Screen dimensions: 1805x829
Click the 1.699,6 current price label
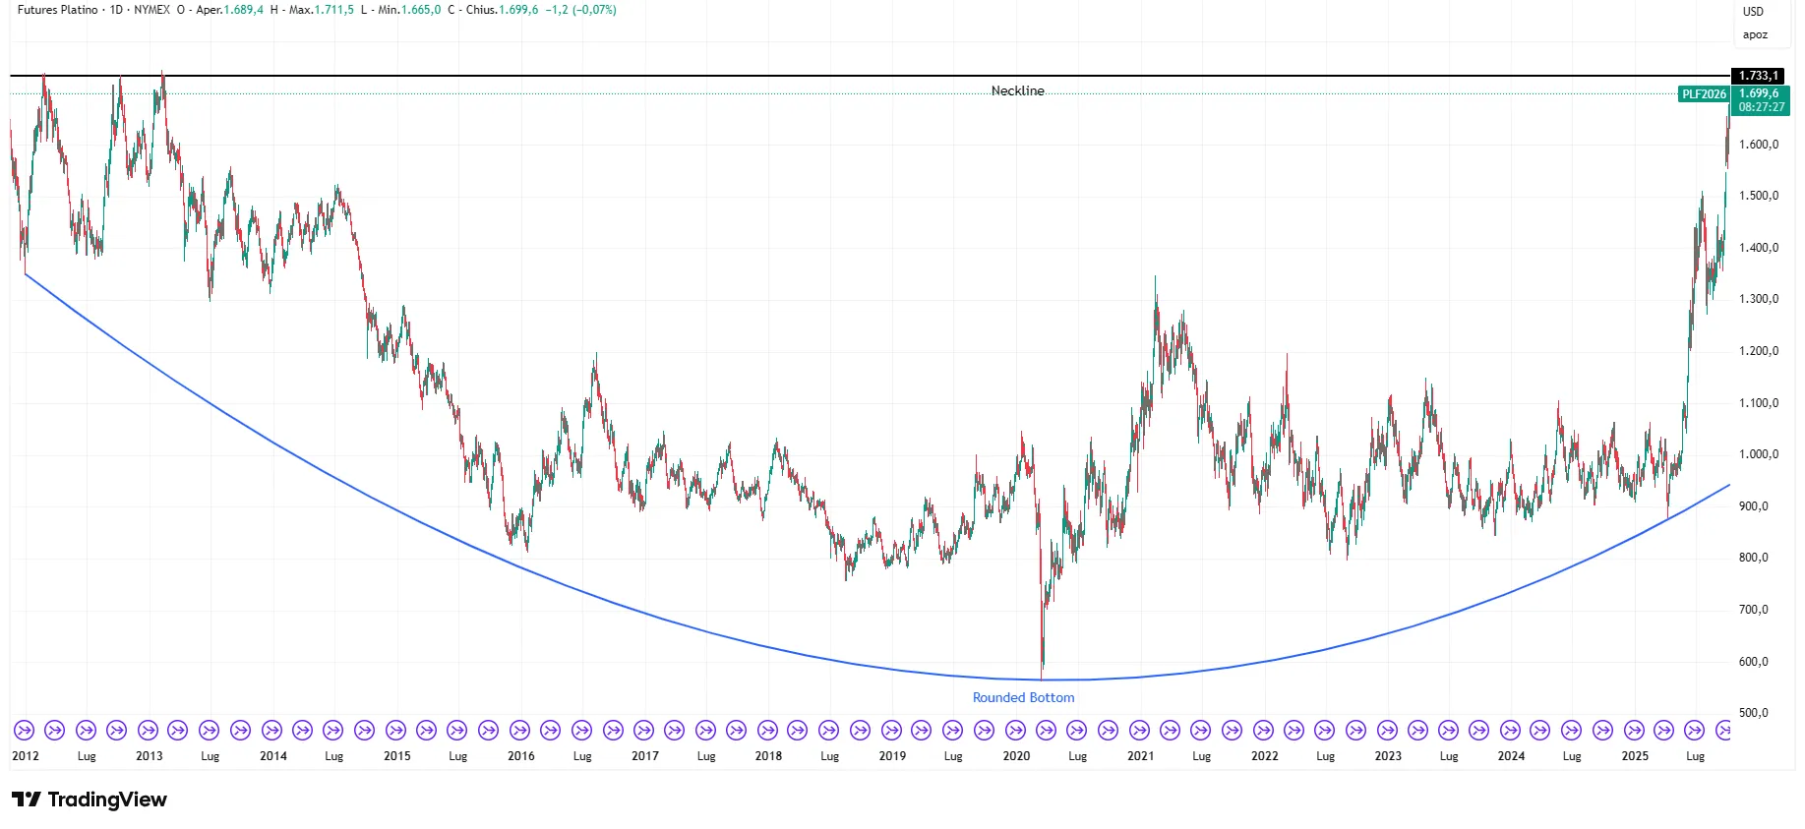click(1760, 94)
